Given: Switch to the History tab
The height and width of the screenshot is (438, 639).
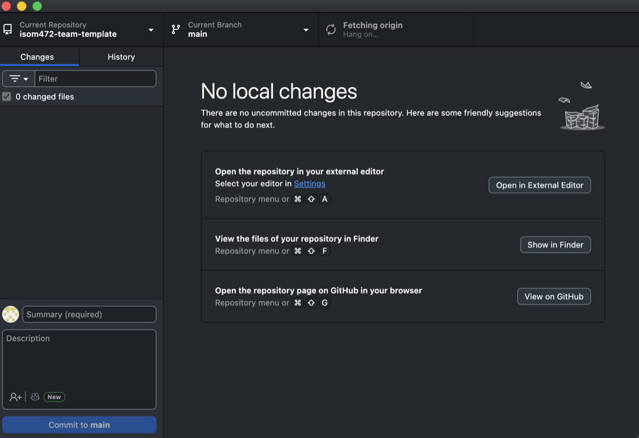Looking at the screenshot, I should [121, 56].
